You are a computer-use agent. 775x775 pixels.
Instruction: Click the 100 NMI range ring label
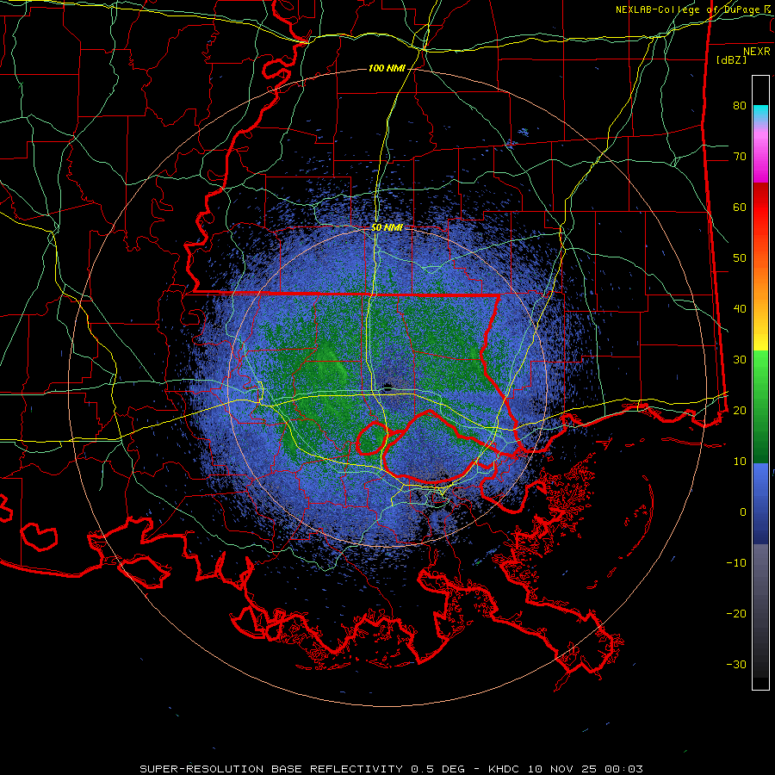(387, 68)
